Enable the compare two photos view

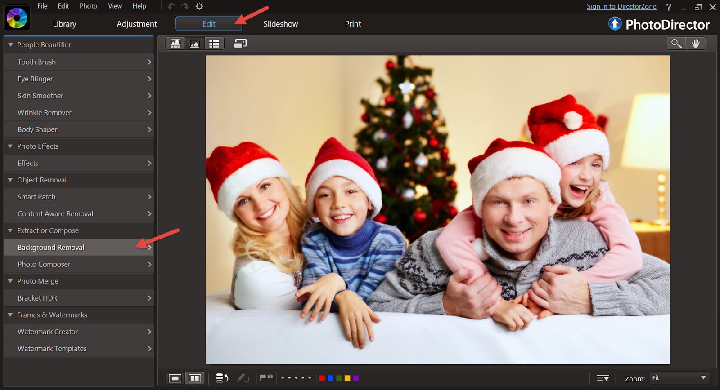pos(195,378)
